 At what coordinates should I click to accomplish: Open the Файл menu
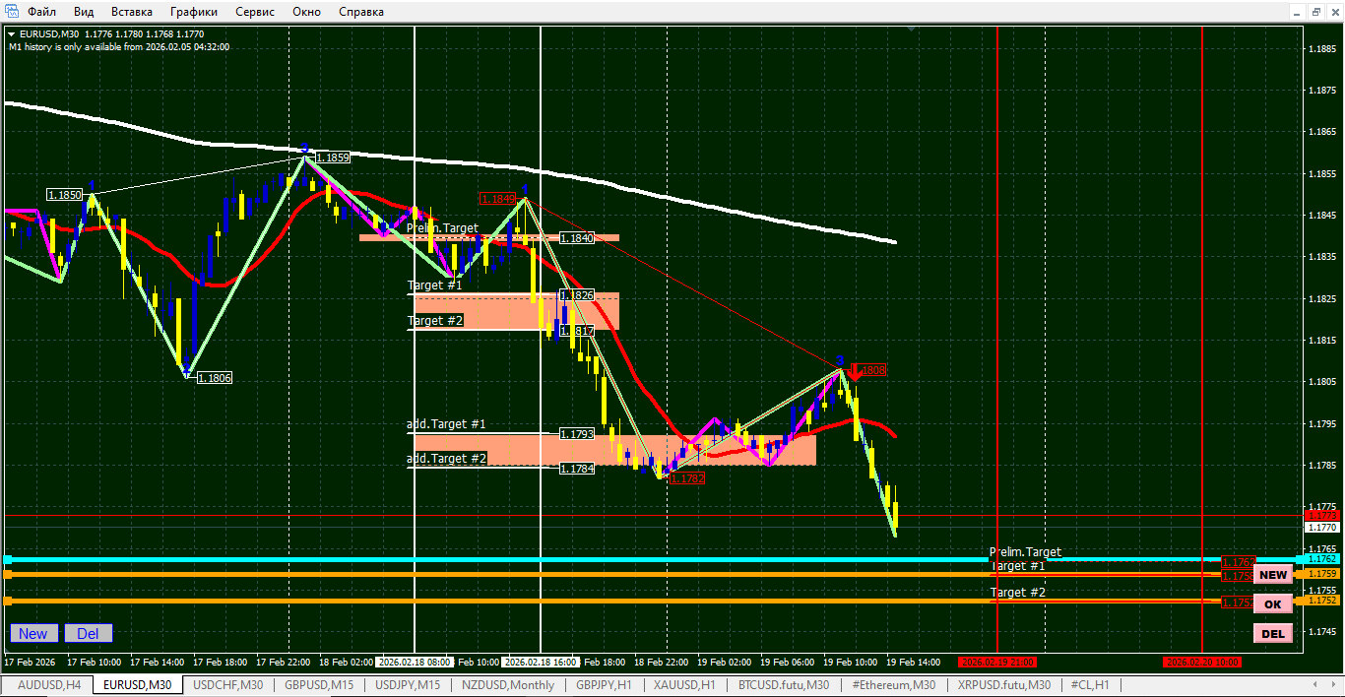pyautogui.click(x=41, y=12)
